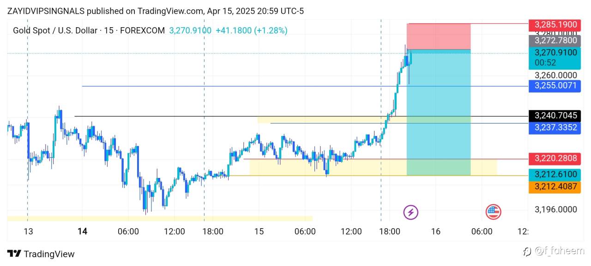
Task: Select the blue 3,255.0071 price label
Action: pyautogui.click(x=555, y=86)
